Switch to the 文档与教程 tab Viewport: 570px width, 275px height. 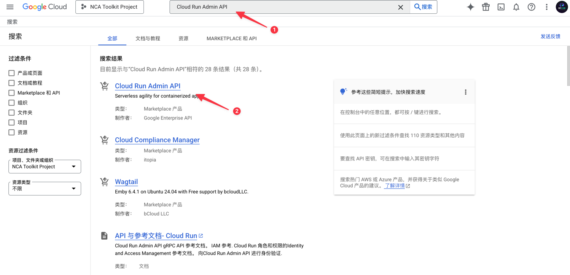(148, 38)
